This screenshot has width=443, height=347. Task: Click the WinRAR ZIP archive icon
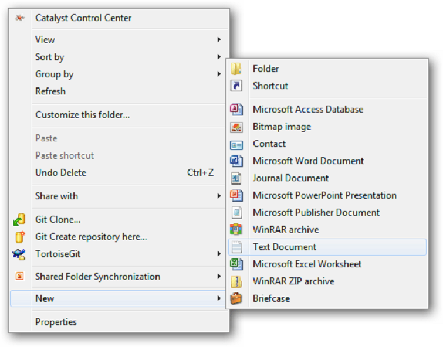[236, 281]
